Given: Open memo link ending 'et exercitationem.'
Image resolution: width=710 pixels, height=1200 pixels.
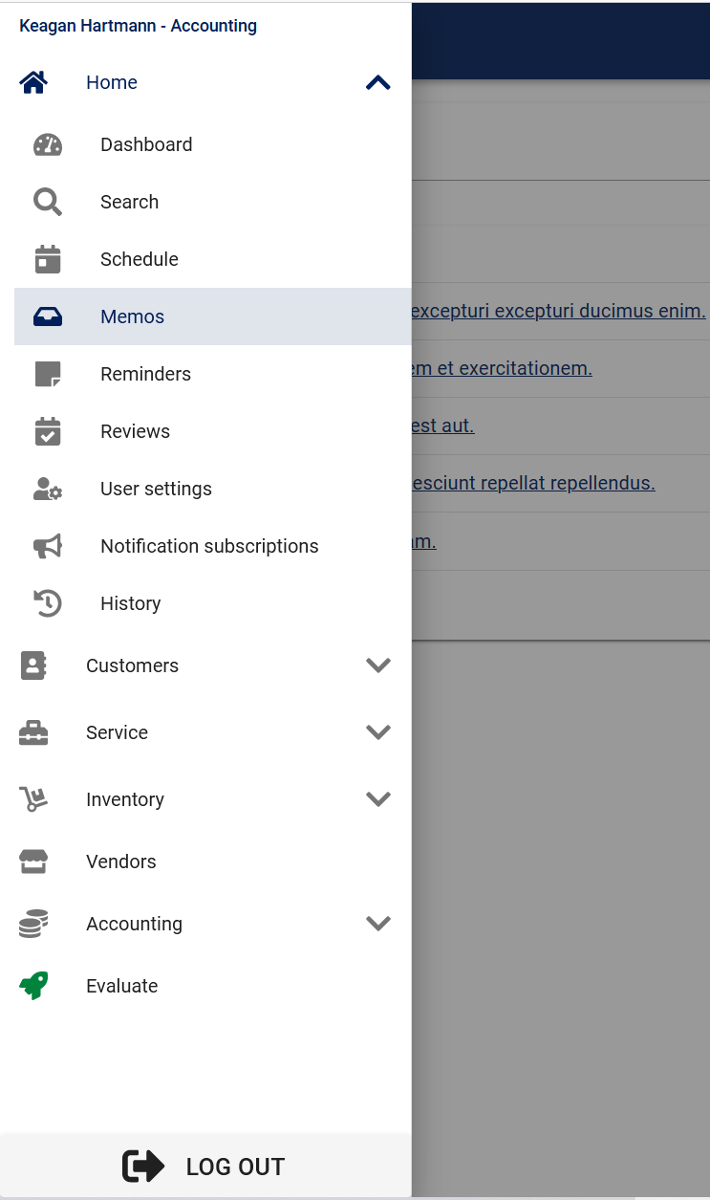Looking at the screenshot, I should (503, 368).
